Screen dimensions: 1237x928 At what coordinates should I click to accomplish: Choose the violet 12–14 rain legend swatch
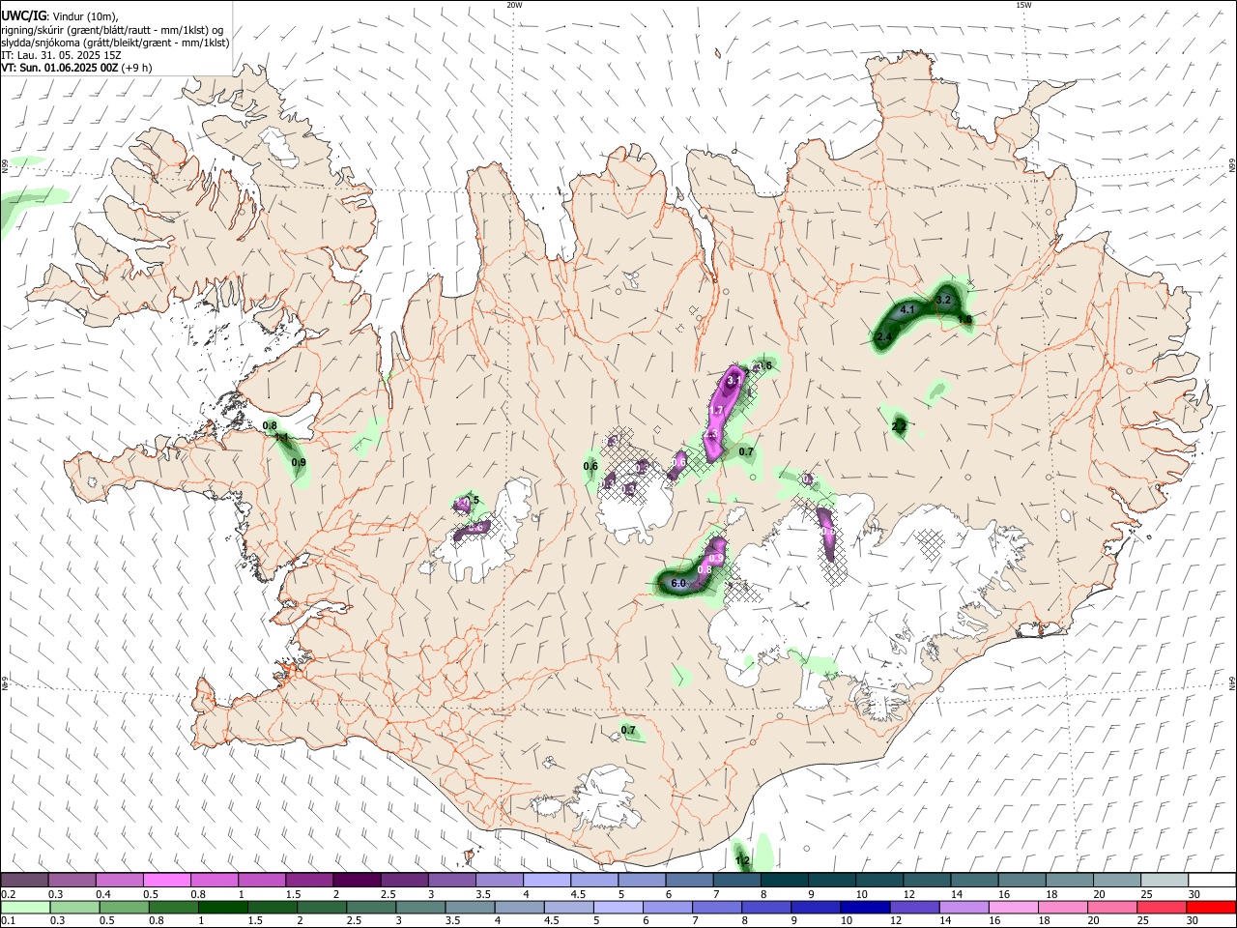[x=913, y=908]
